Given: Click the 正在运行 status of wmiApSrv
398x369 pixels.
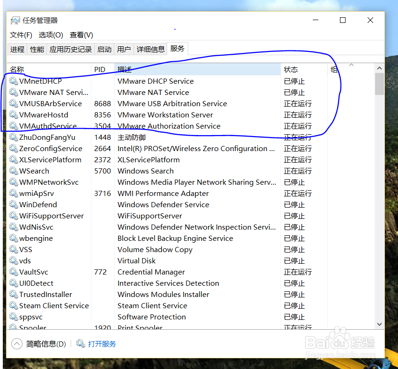Looking at the screenshot, I should tap(298, 193).
